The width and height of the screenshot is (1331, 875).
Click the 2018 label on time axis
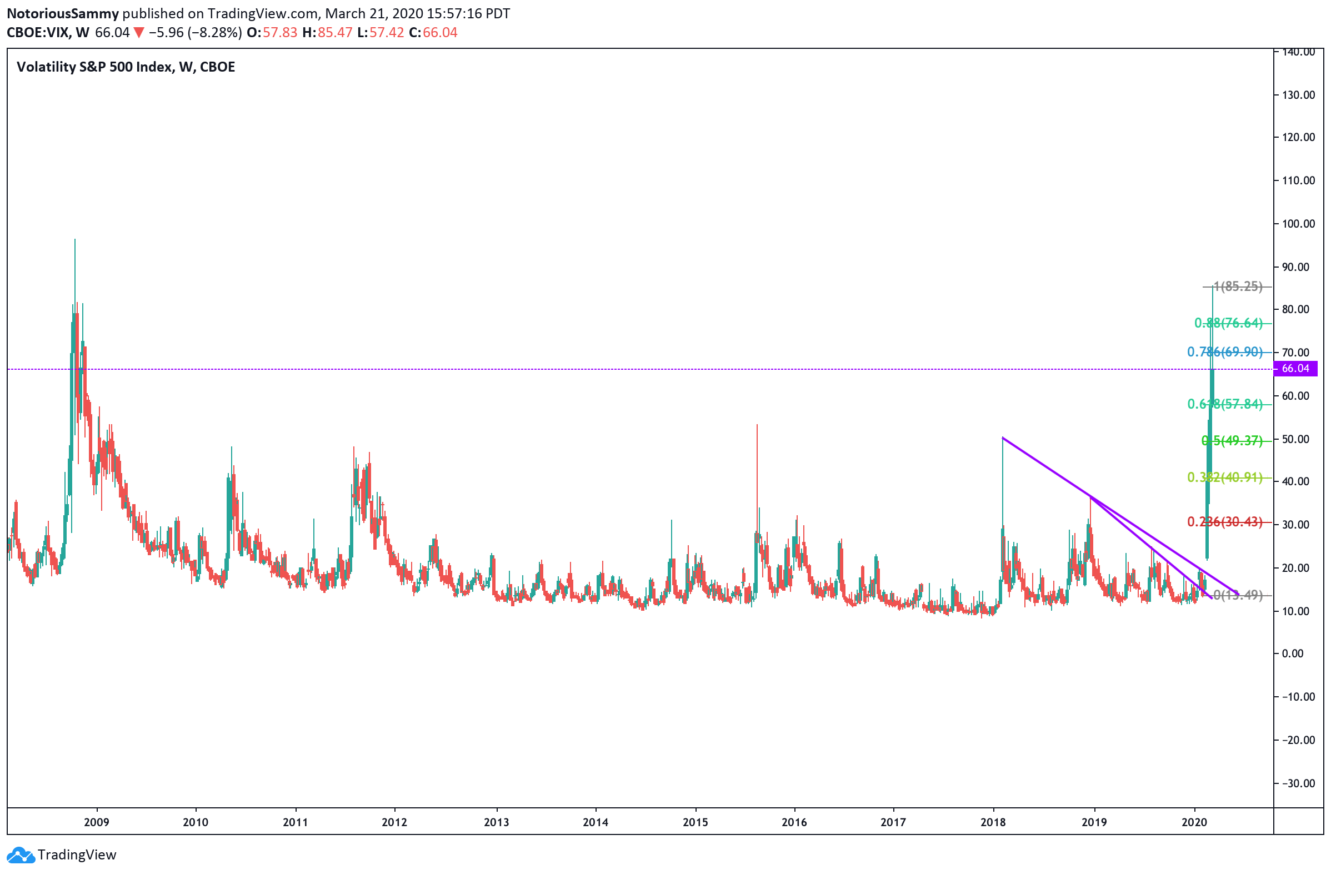tap(993, 822)
